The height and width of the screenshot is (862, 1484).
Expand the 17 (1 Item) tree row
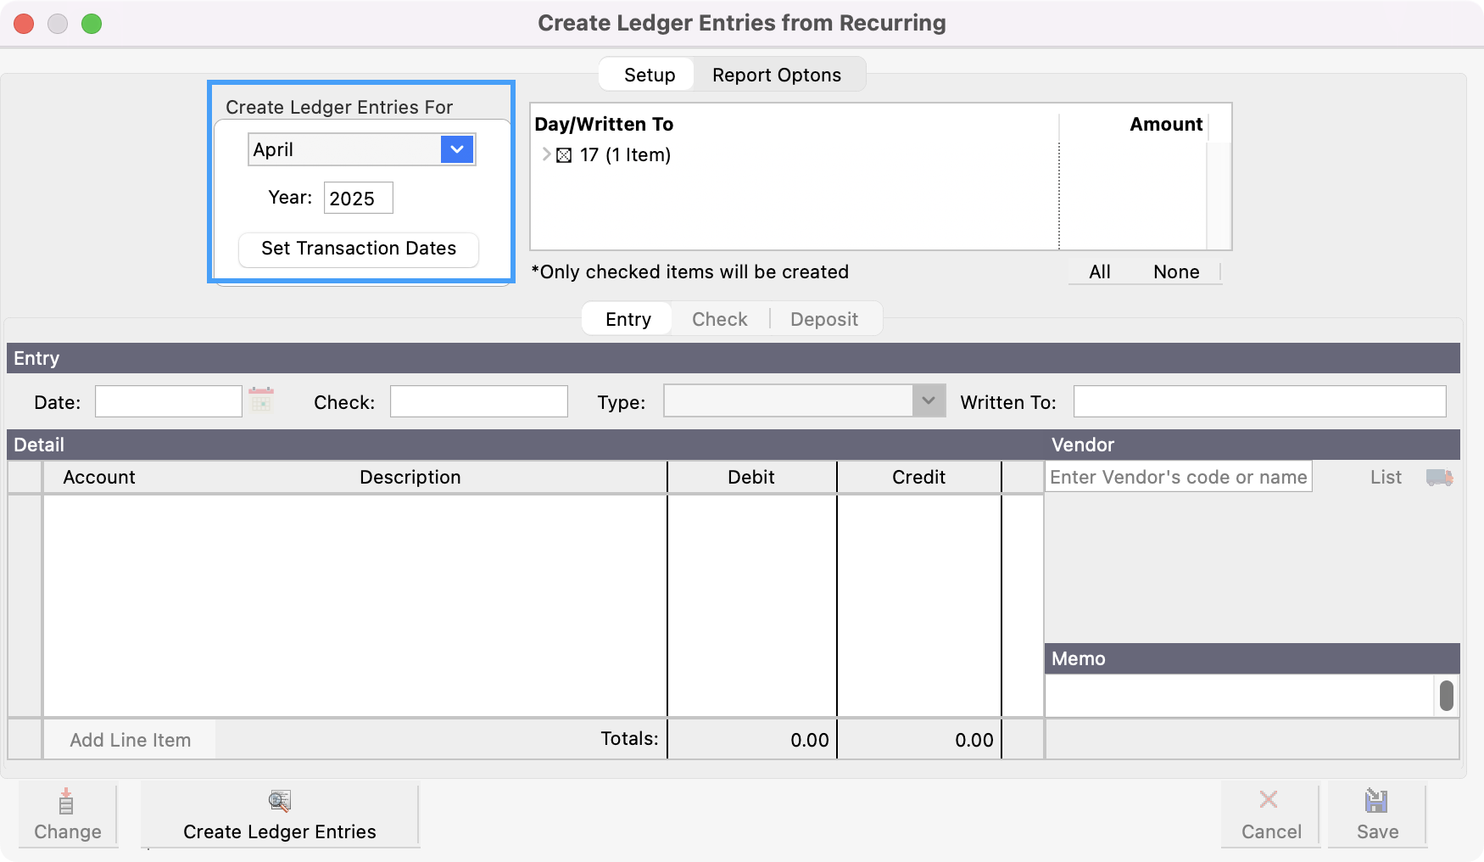coord(546,154)
